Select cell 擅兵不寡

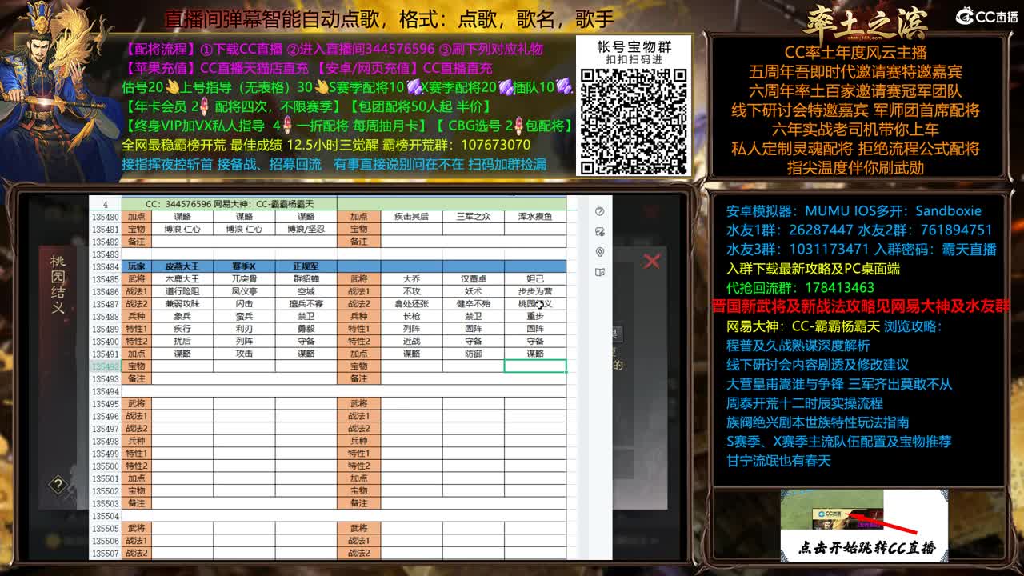306,304
